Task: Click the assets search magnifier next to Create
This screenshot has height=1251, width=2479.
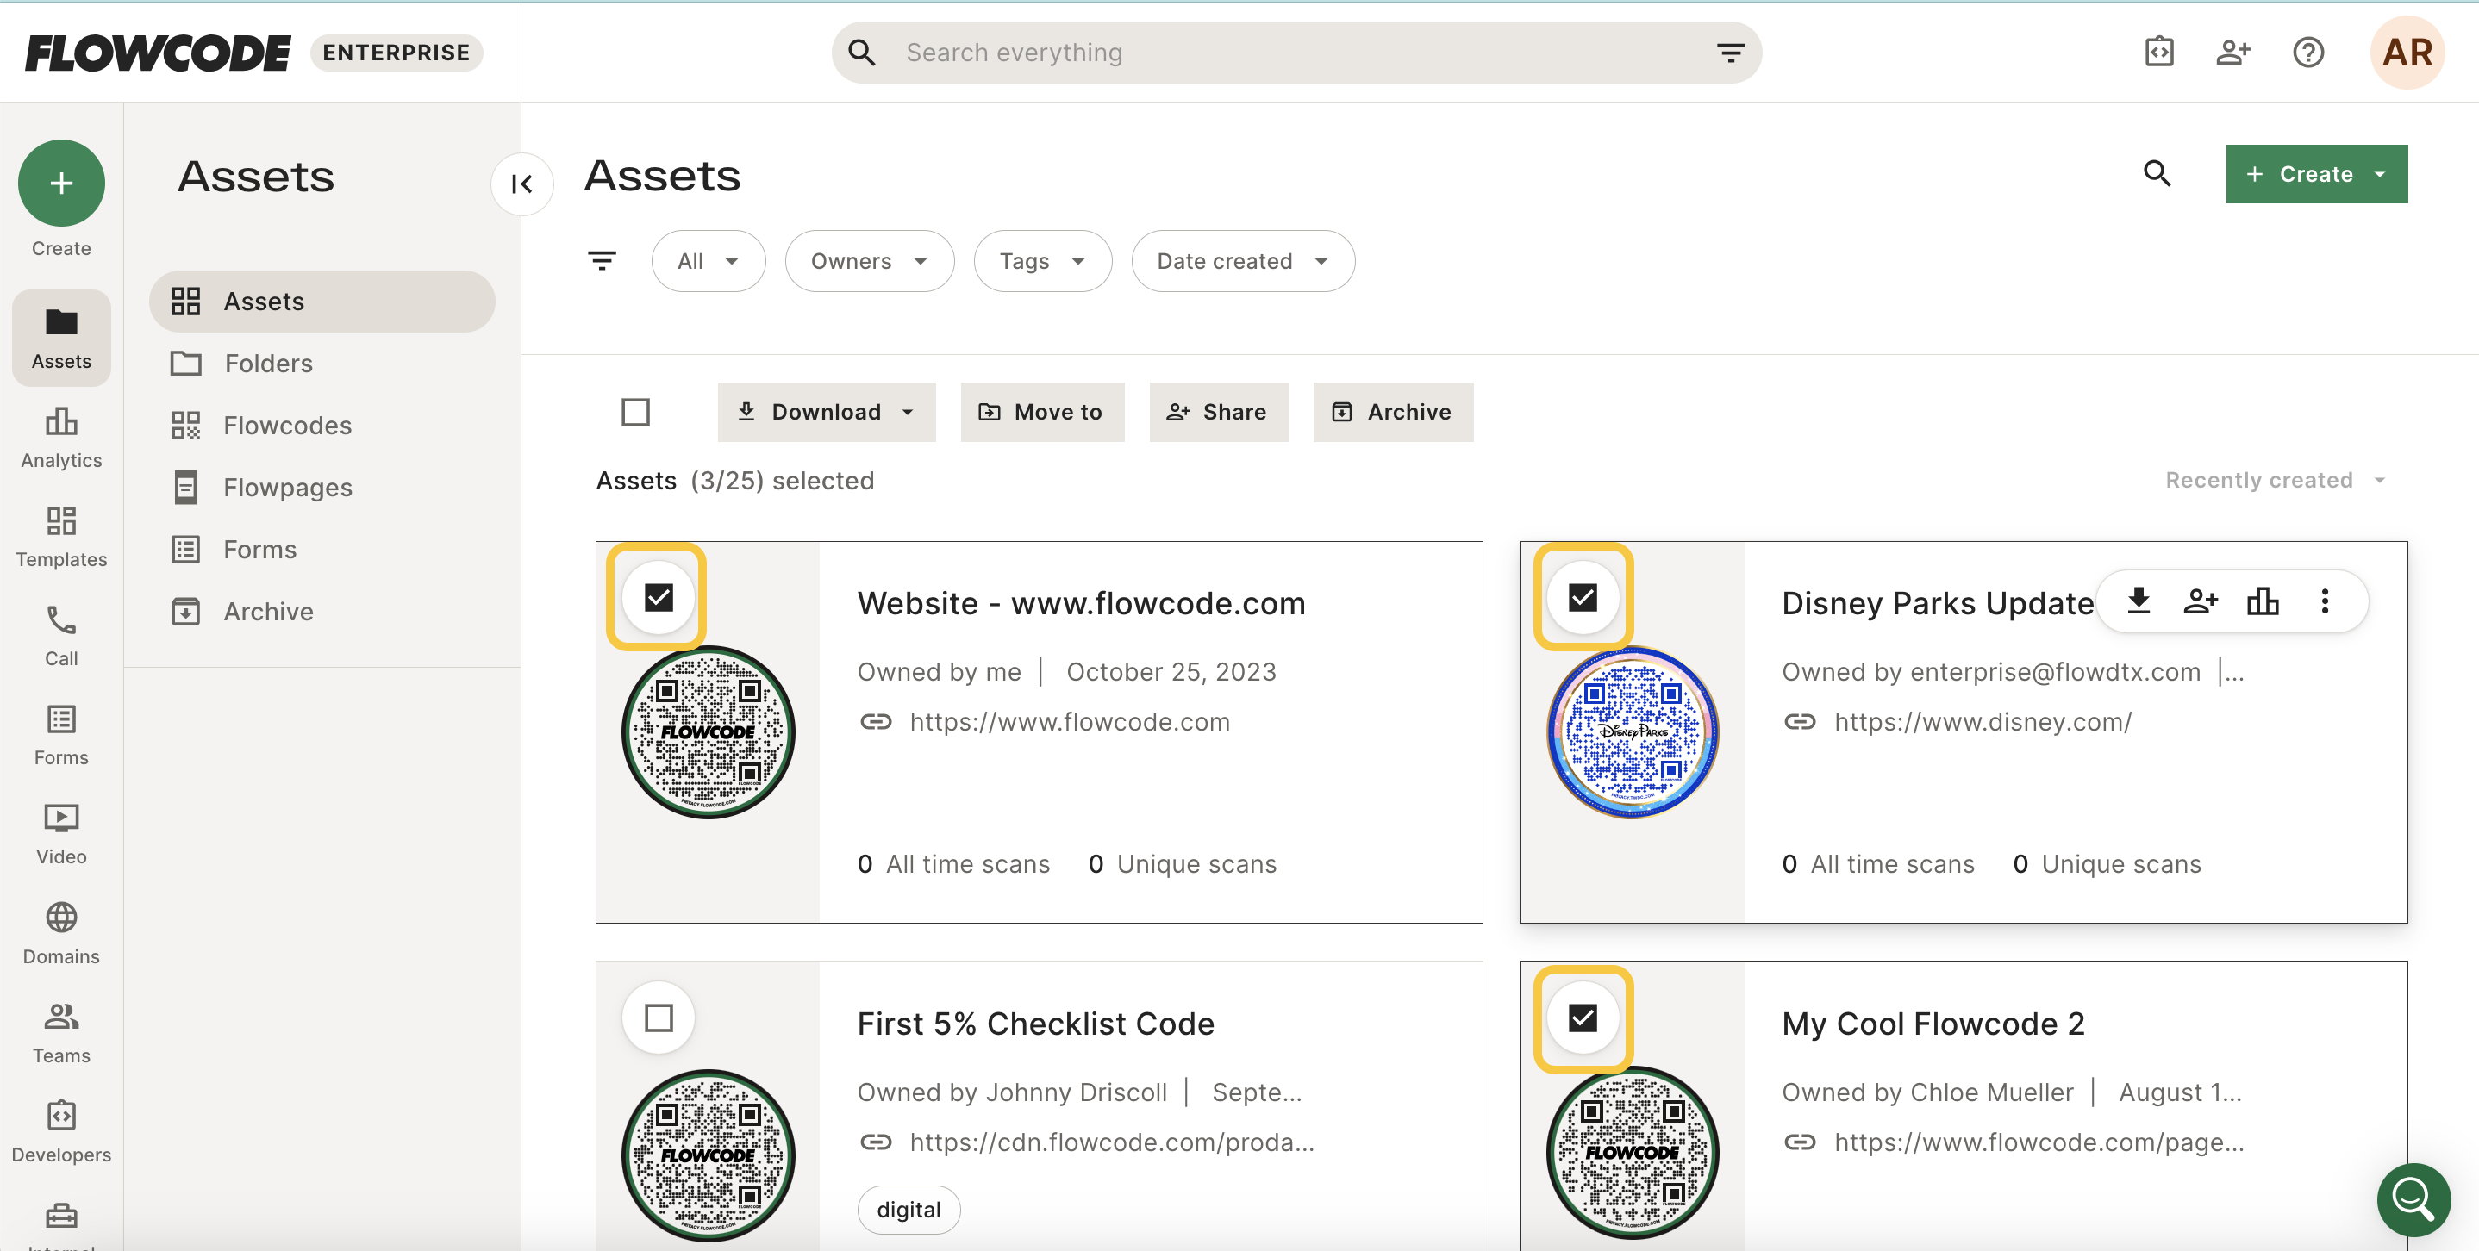Action: [2157, 173]
